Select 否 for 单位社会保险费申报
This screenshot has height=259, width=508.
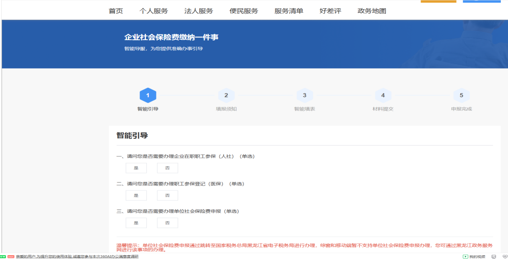167,223
